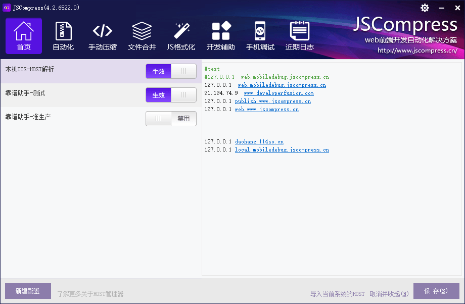Select the 本机IIS-HOST解析 config row
Screen dimensions: 465x304
(101, 71)
